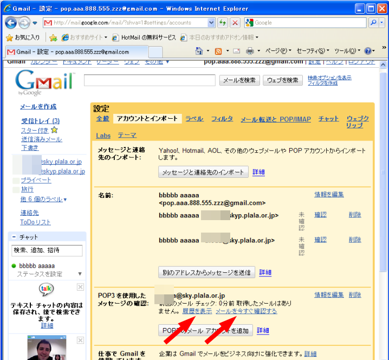389x360 pixels.
Task: Go back with the browser Back arrow
Action: 11,23
